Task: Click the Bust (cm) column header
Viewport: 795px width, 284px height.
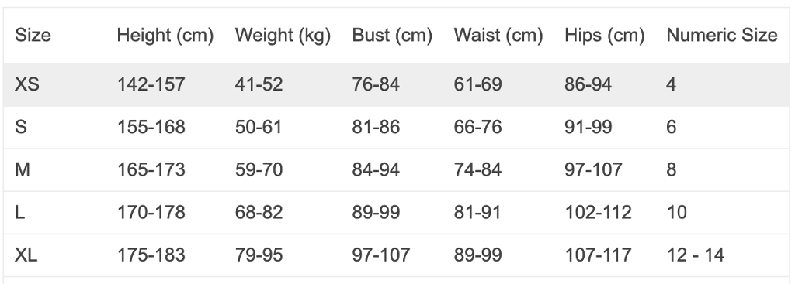Action: 392,36
